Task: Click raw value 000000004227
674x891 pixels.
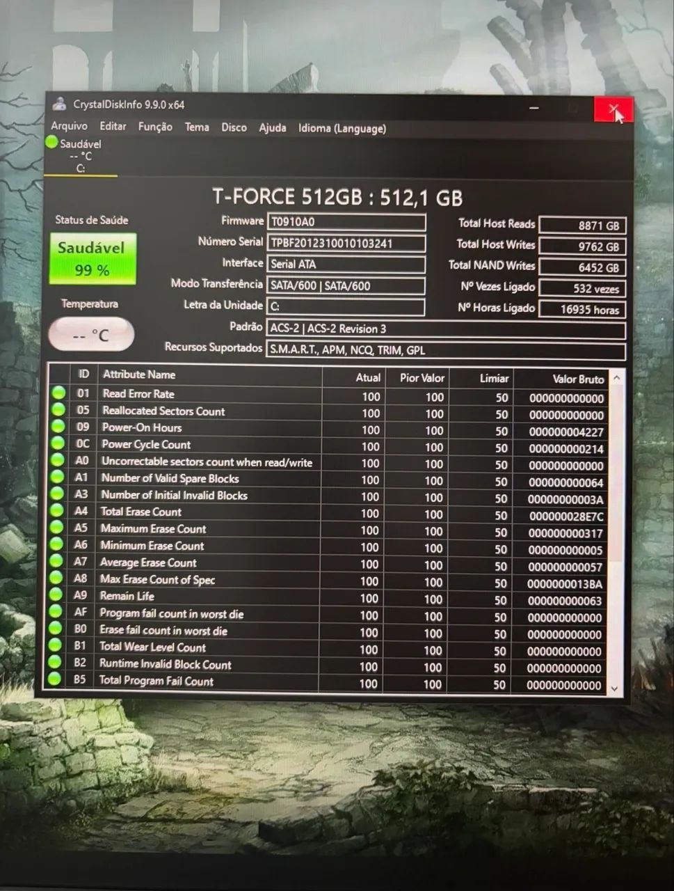Action: coord(566,432)
